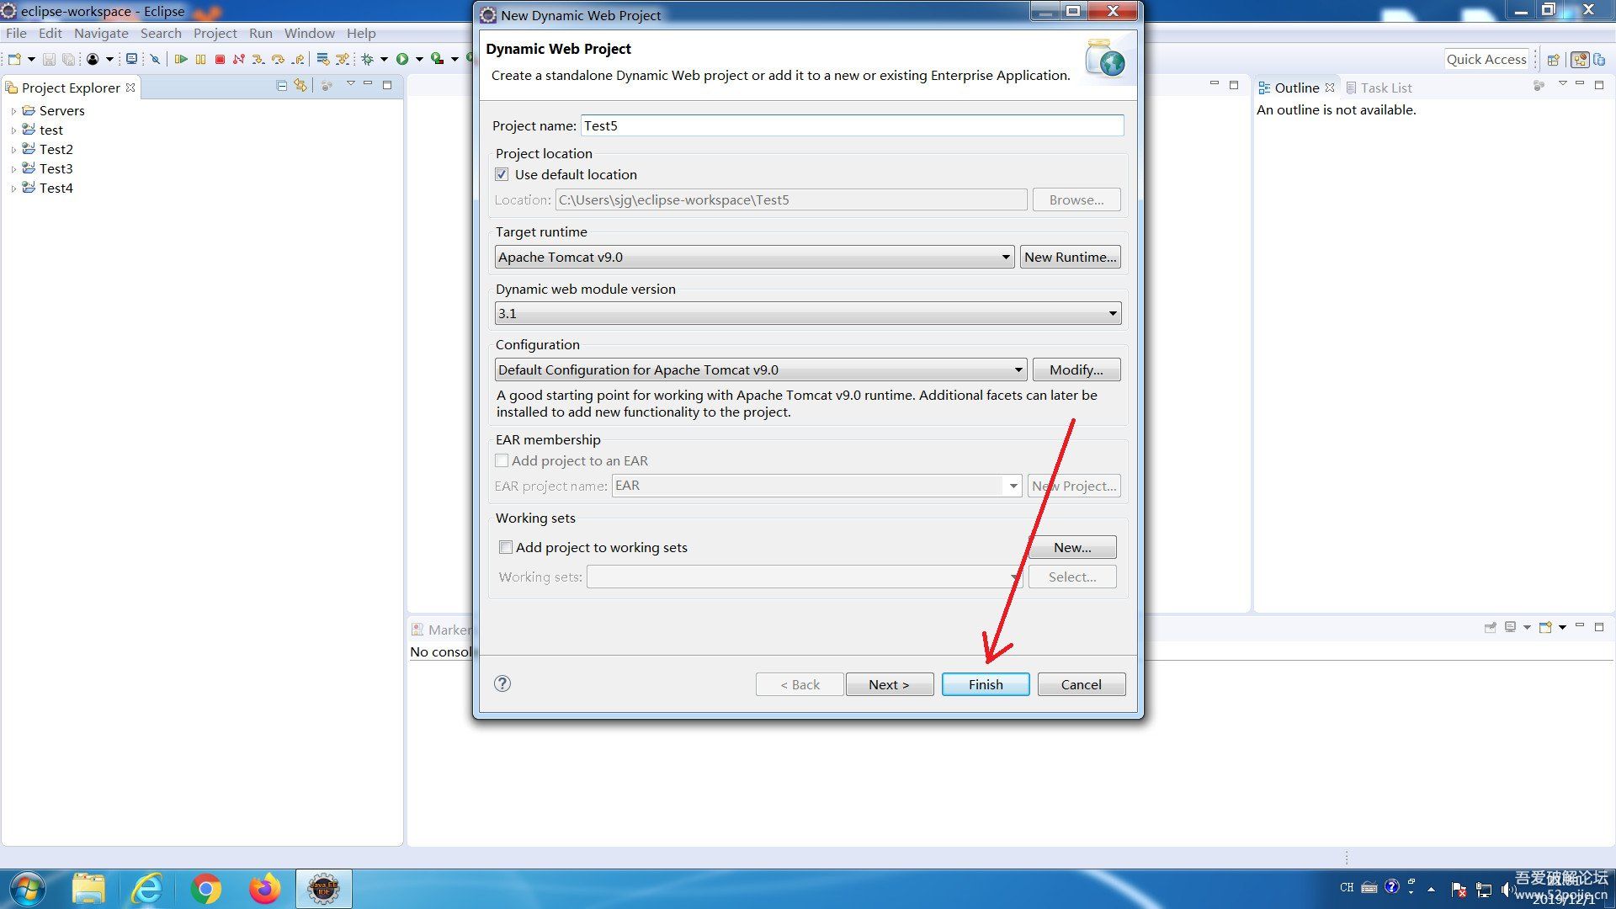Click the Open a Terminal toolbar icon
The height and width of the screenshot is (909, 1616).
pyautogui.click(x=131, y=59)
